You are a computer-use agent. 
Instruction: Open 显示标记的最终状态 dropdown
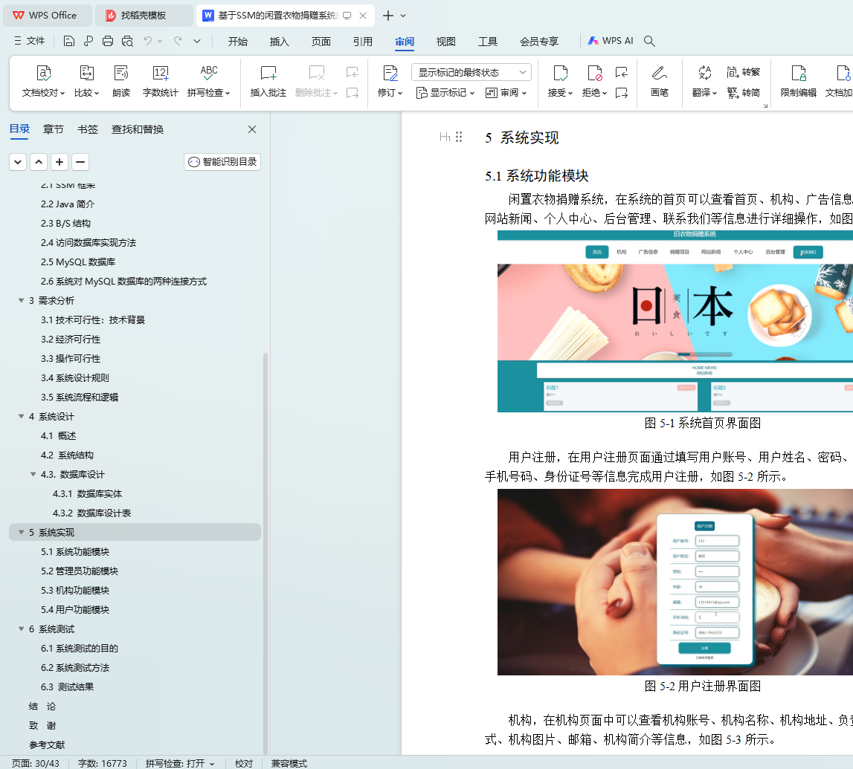point(471,72)
